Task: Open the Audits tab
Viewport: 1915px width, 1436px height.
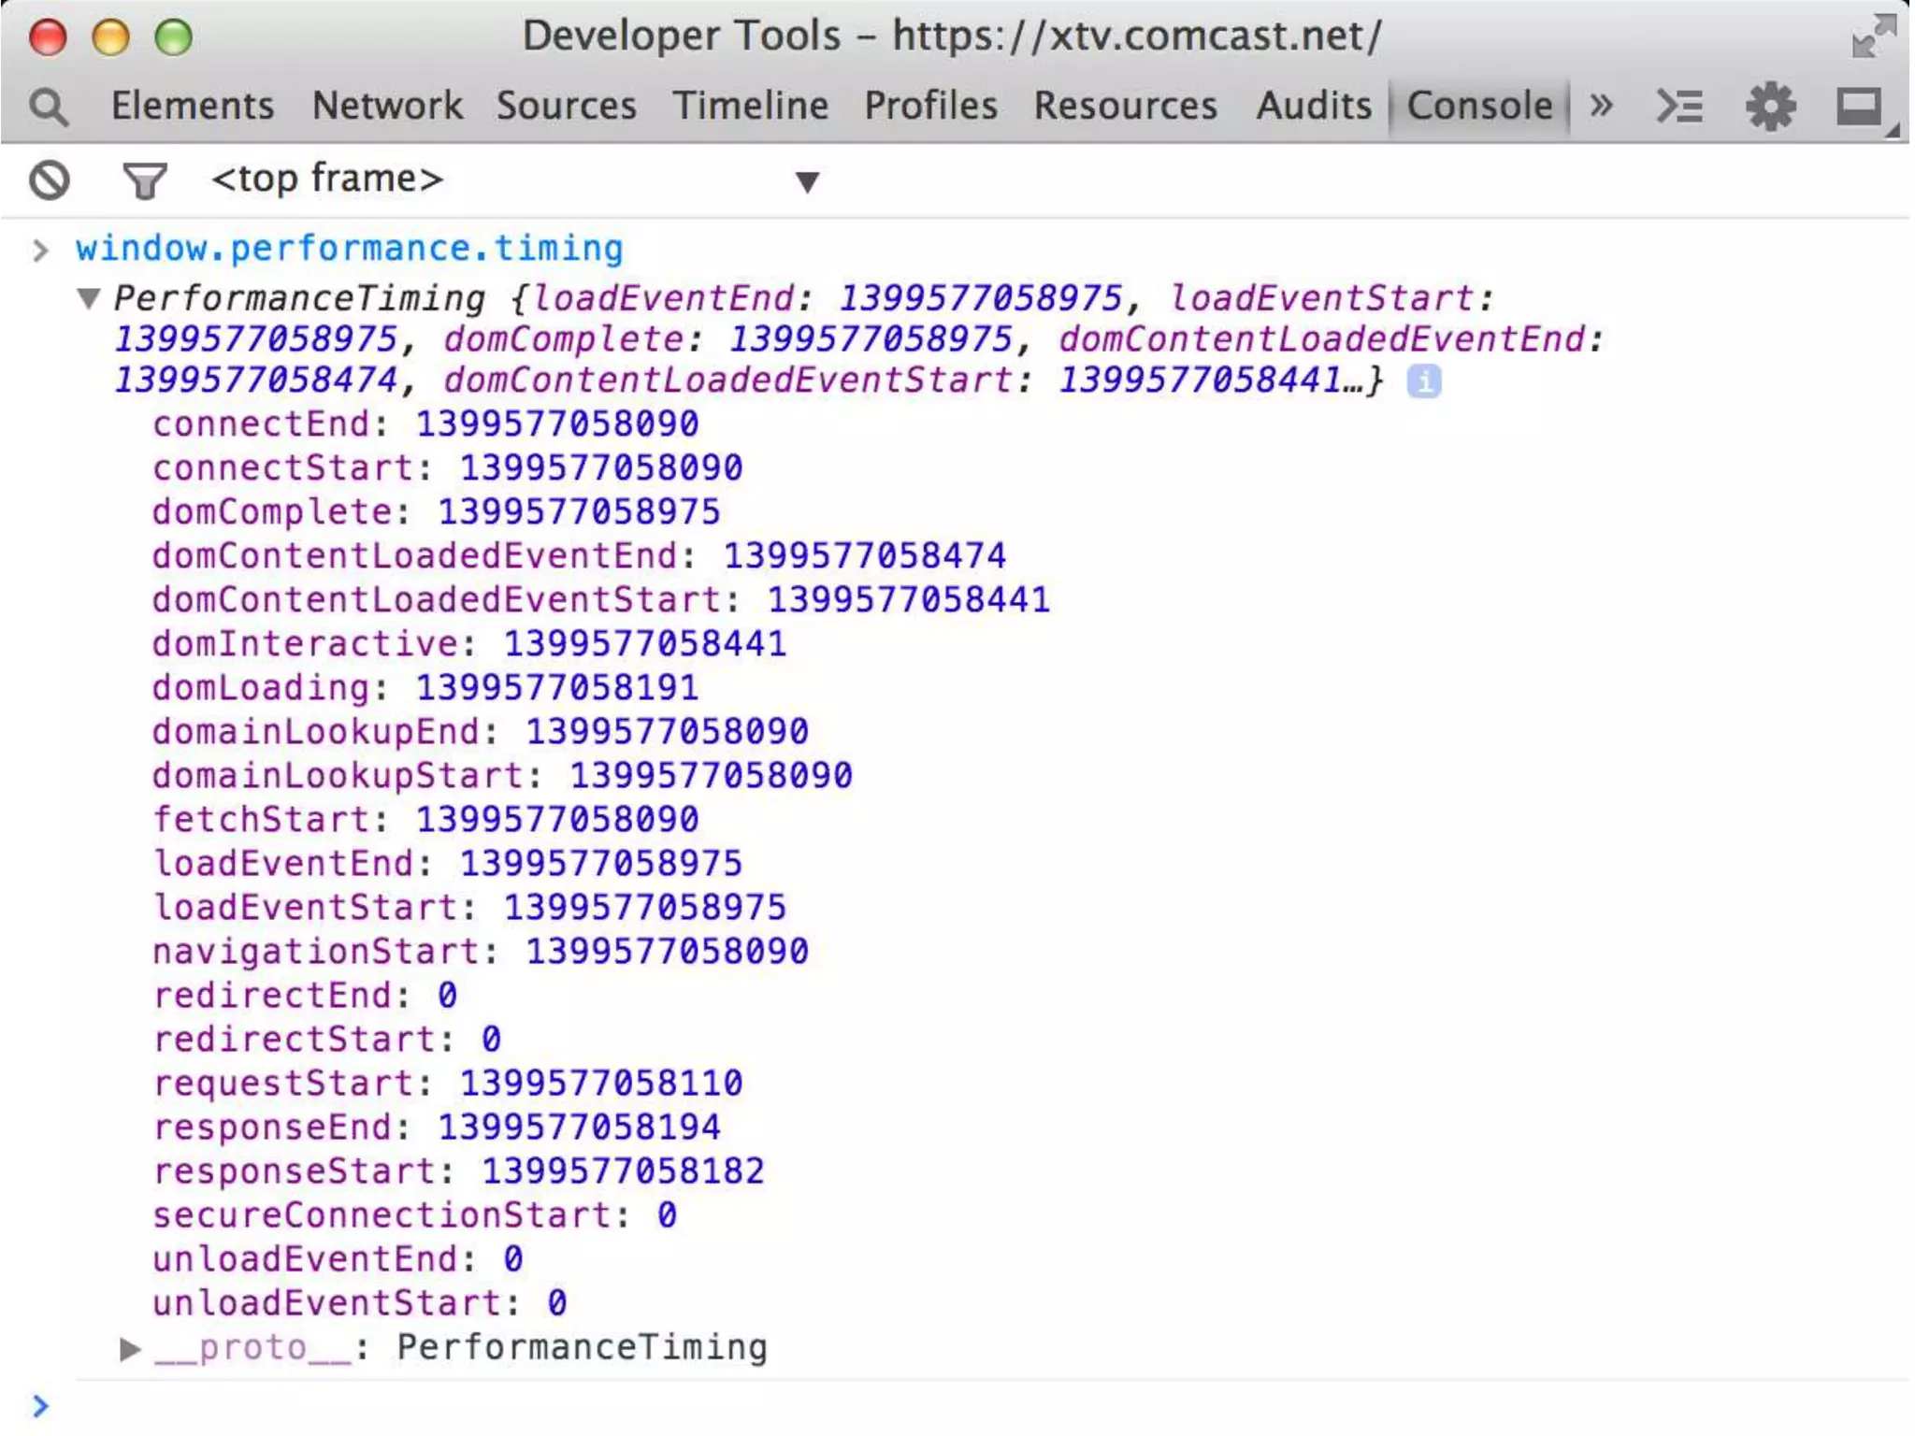Action: coord(1313,106)
